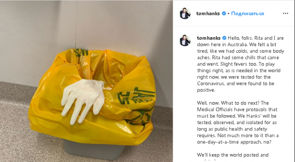The width and height of the screenshot is (295, 162).
Task: Click the phrase 'one-day-at-a-time approach, no?'
Action: click(x=234, y=142)
